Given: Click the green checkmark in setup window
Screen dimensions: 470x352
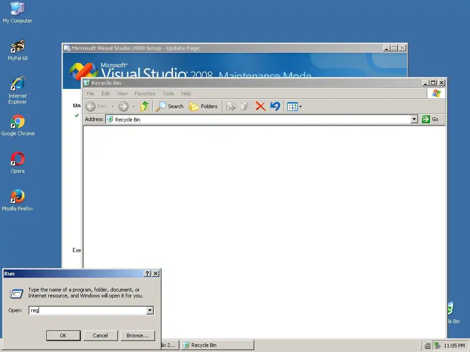Looking at the screenshot, I should click(x=77, y=115).
